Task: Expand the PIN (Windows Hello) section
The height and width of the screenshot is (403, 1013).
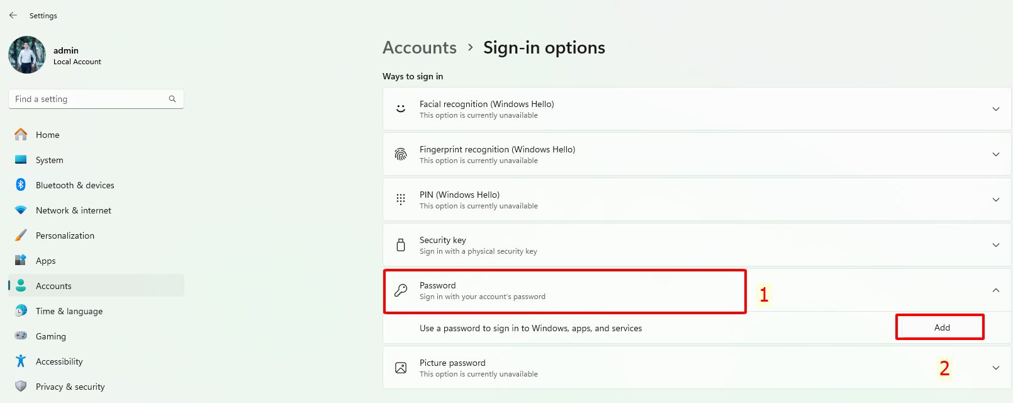Action: coord(996,199)
